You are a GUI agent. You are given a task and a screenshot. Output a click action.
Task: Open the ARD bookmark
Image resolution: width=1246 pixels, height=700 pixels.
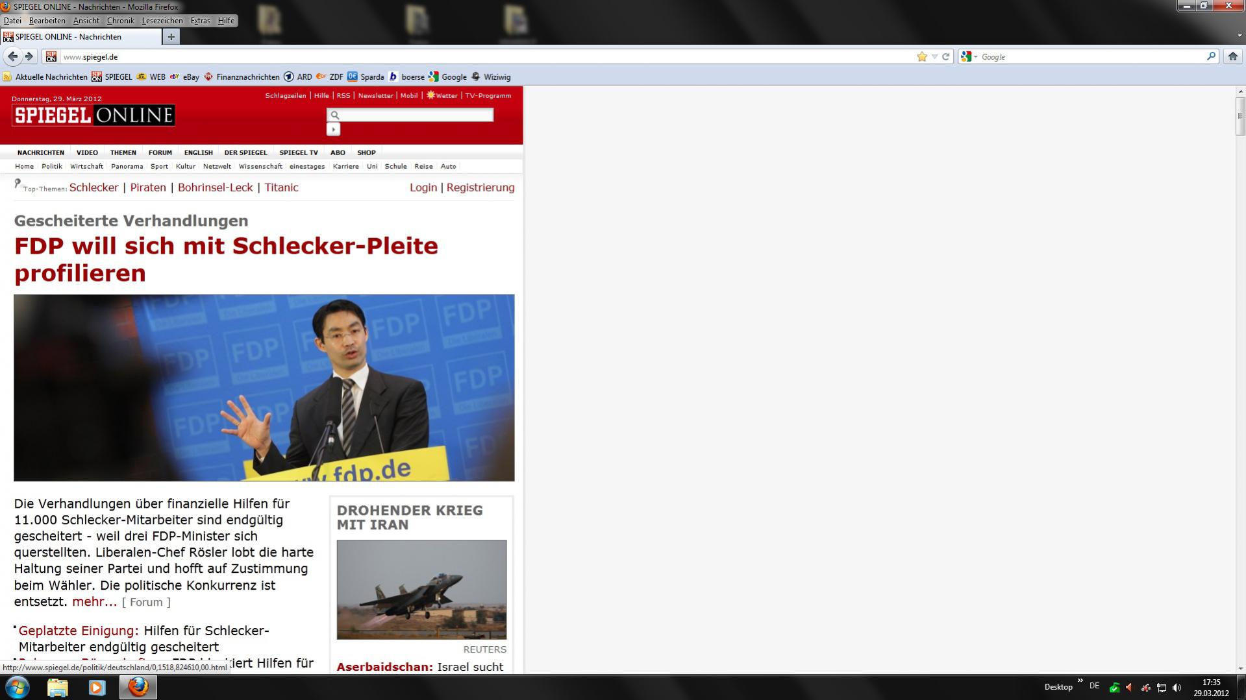297,77
